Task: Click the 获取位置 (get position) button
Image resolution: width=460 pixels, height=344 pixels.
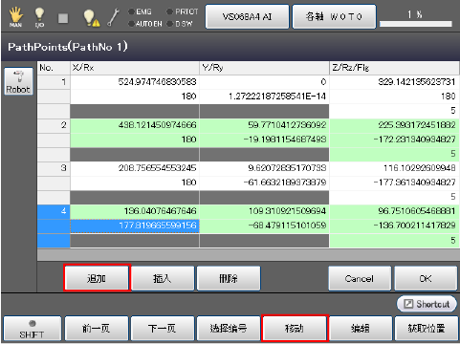Action: click(427, 329)
